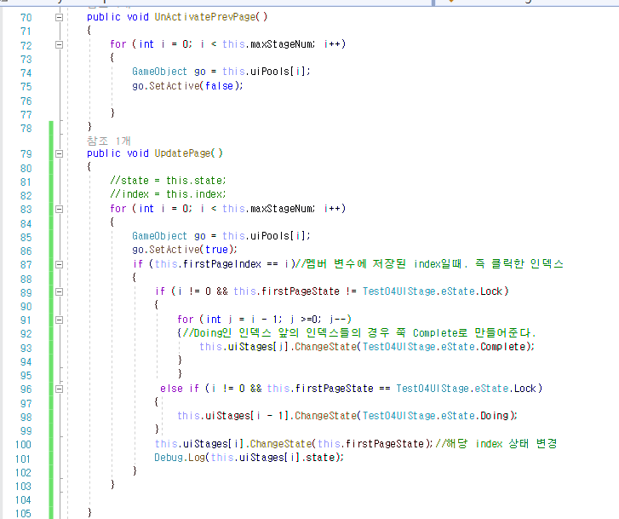Click 'GameObject' type on line 85
Viewport: 619px width, 519px height.
pos(159,236)
